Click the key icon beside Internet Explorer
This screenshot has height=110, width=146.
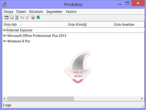[x=5, y=30]
